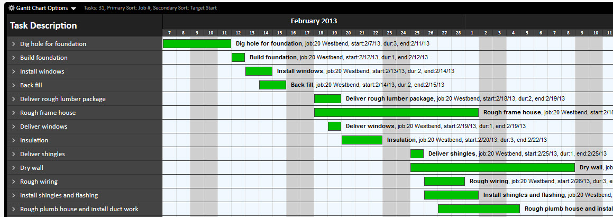
Task: Click the Gantt Chart Options label
Action: tap(42, 8)
